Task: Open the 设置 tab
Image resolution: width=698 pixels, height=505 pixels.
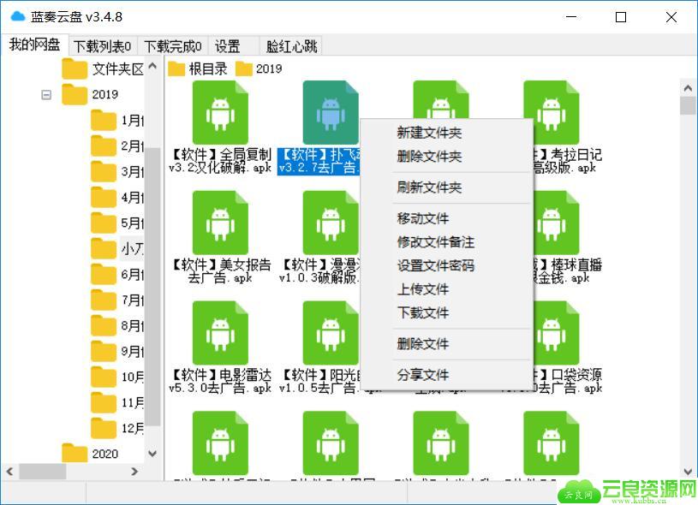Action: coord(227,46)
